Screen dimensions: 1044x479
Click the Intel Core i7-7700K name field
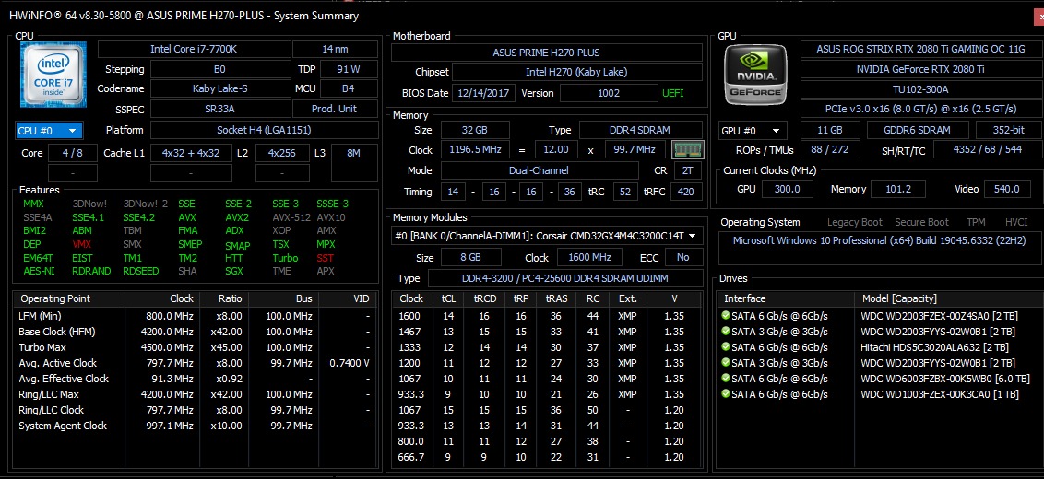click(195, 49)
